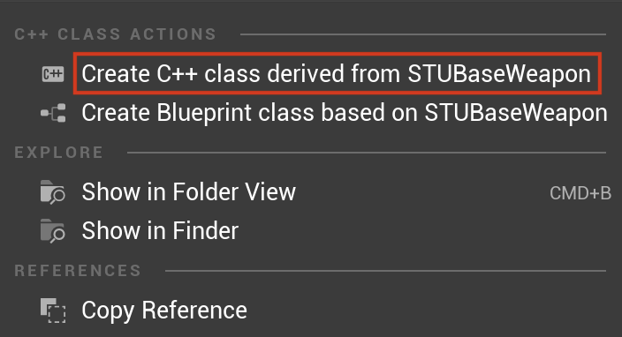The width and height of the screenshot is (622, 337).
Task: Click the Show in Folder View icon
Action: (x=52, y=192)
